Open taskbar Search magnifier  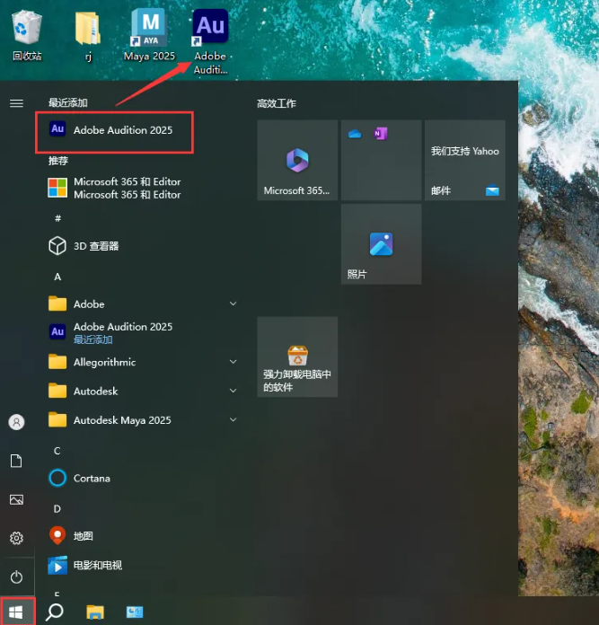point(55,612)
